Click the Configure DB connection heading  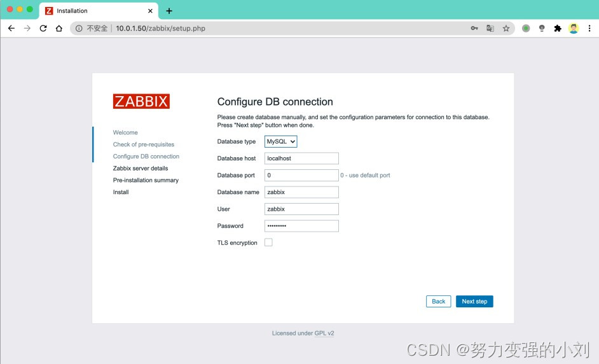(275, 102)
